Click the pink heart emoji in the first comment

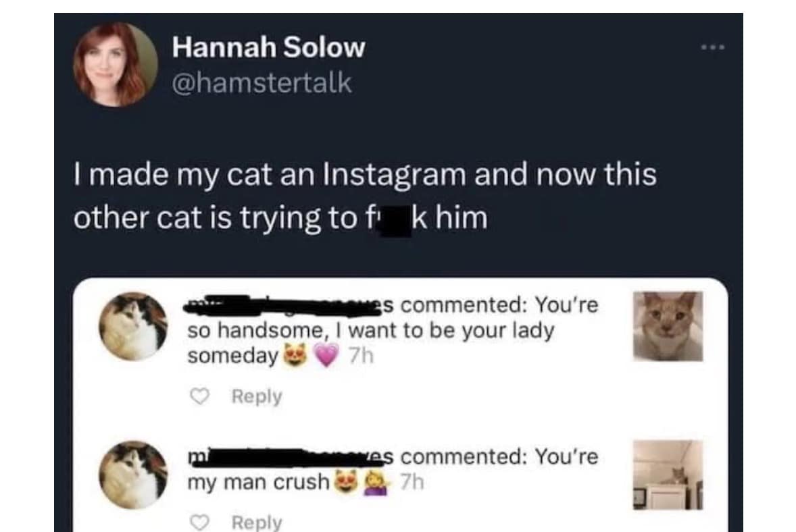pyautogui.click(x=327, y=356)
